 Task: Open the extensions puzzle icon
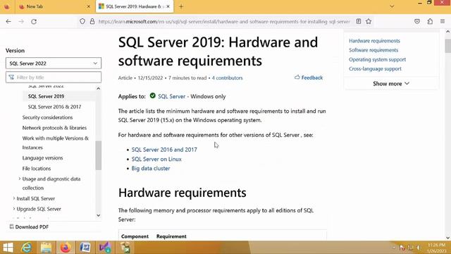(430, 21)
